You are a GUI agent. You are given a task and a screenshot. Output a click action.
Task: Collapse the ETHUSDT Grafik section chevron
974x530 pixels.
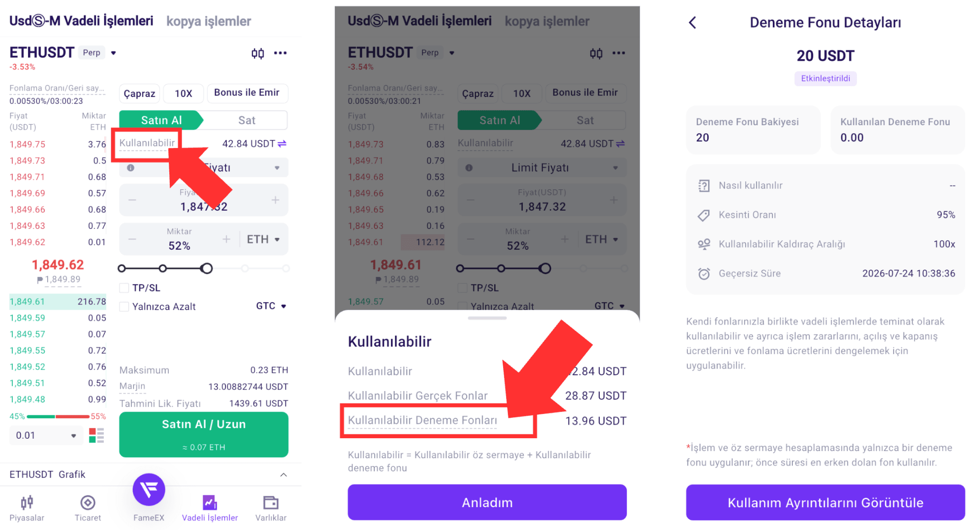click(283, 475)
